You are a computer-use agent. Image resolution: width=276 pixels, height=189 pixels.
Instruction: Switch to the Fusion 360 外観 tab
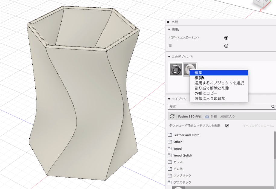tap(190, 117)
